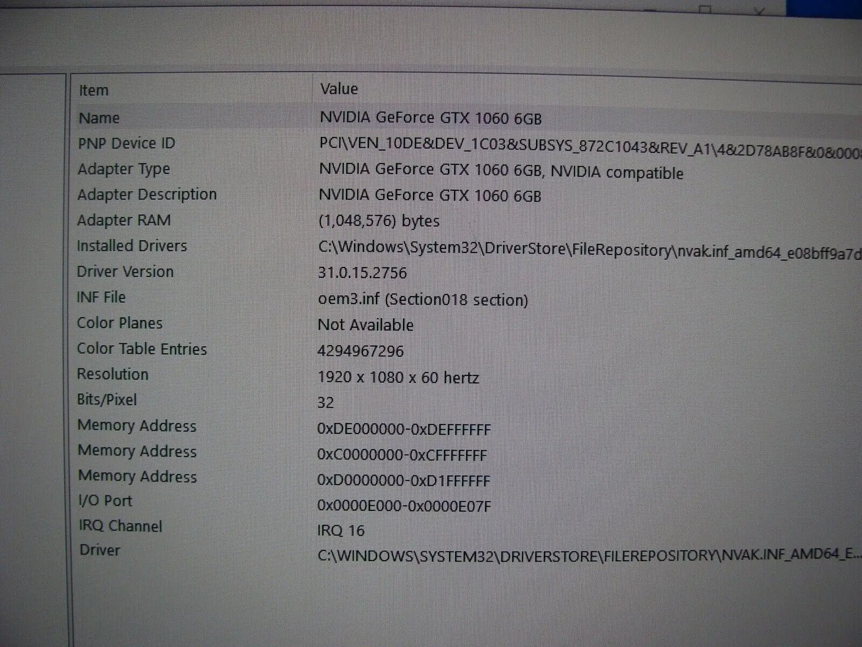This screenshot has height=647, width=862.
Task: Click the NVAK.INF_AMD64 driver path value
Action: tap(589, 555)
